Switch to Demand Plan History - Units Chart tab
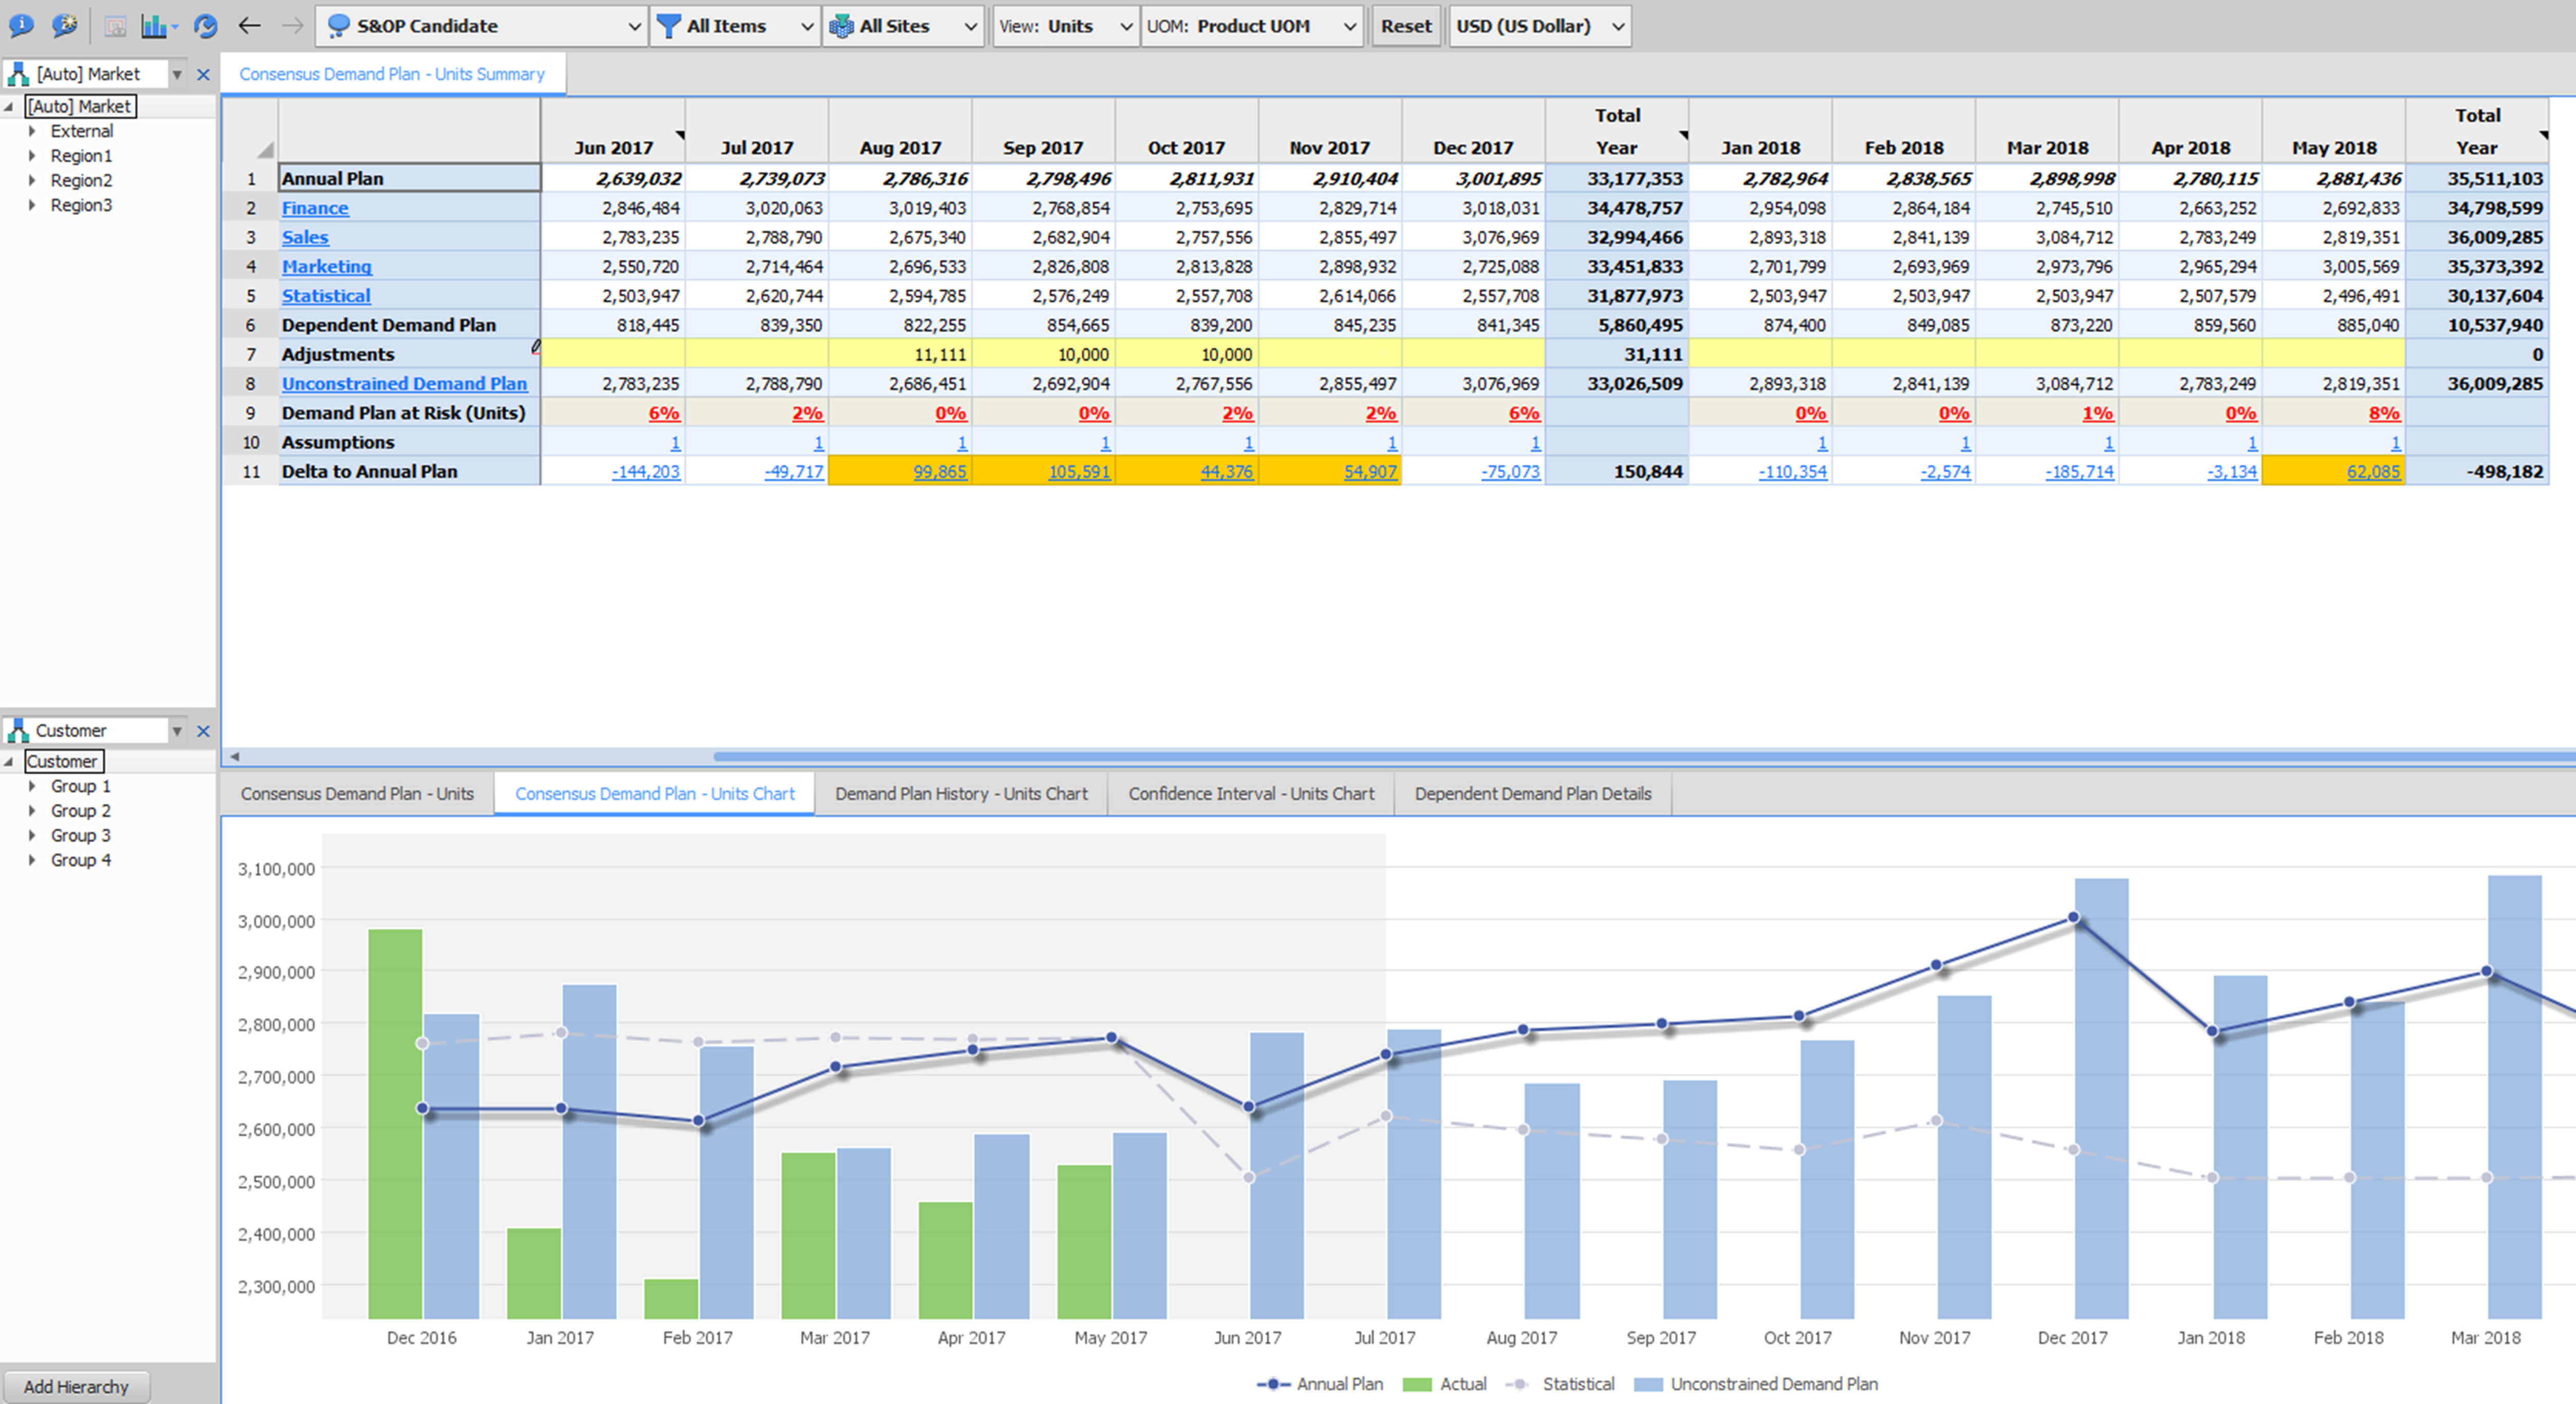Image resolution: width=2576 pixels, height=1404 pixels. pyautogui.click(x=961, y=793)
